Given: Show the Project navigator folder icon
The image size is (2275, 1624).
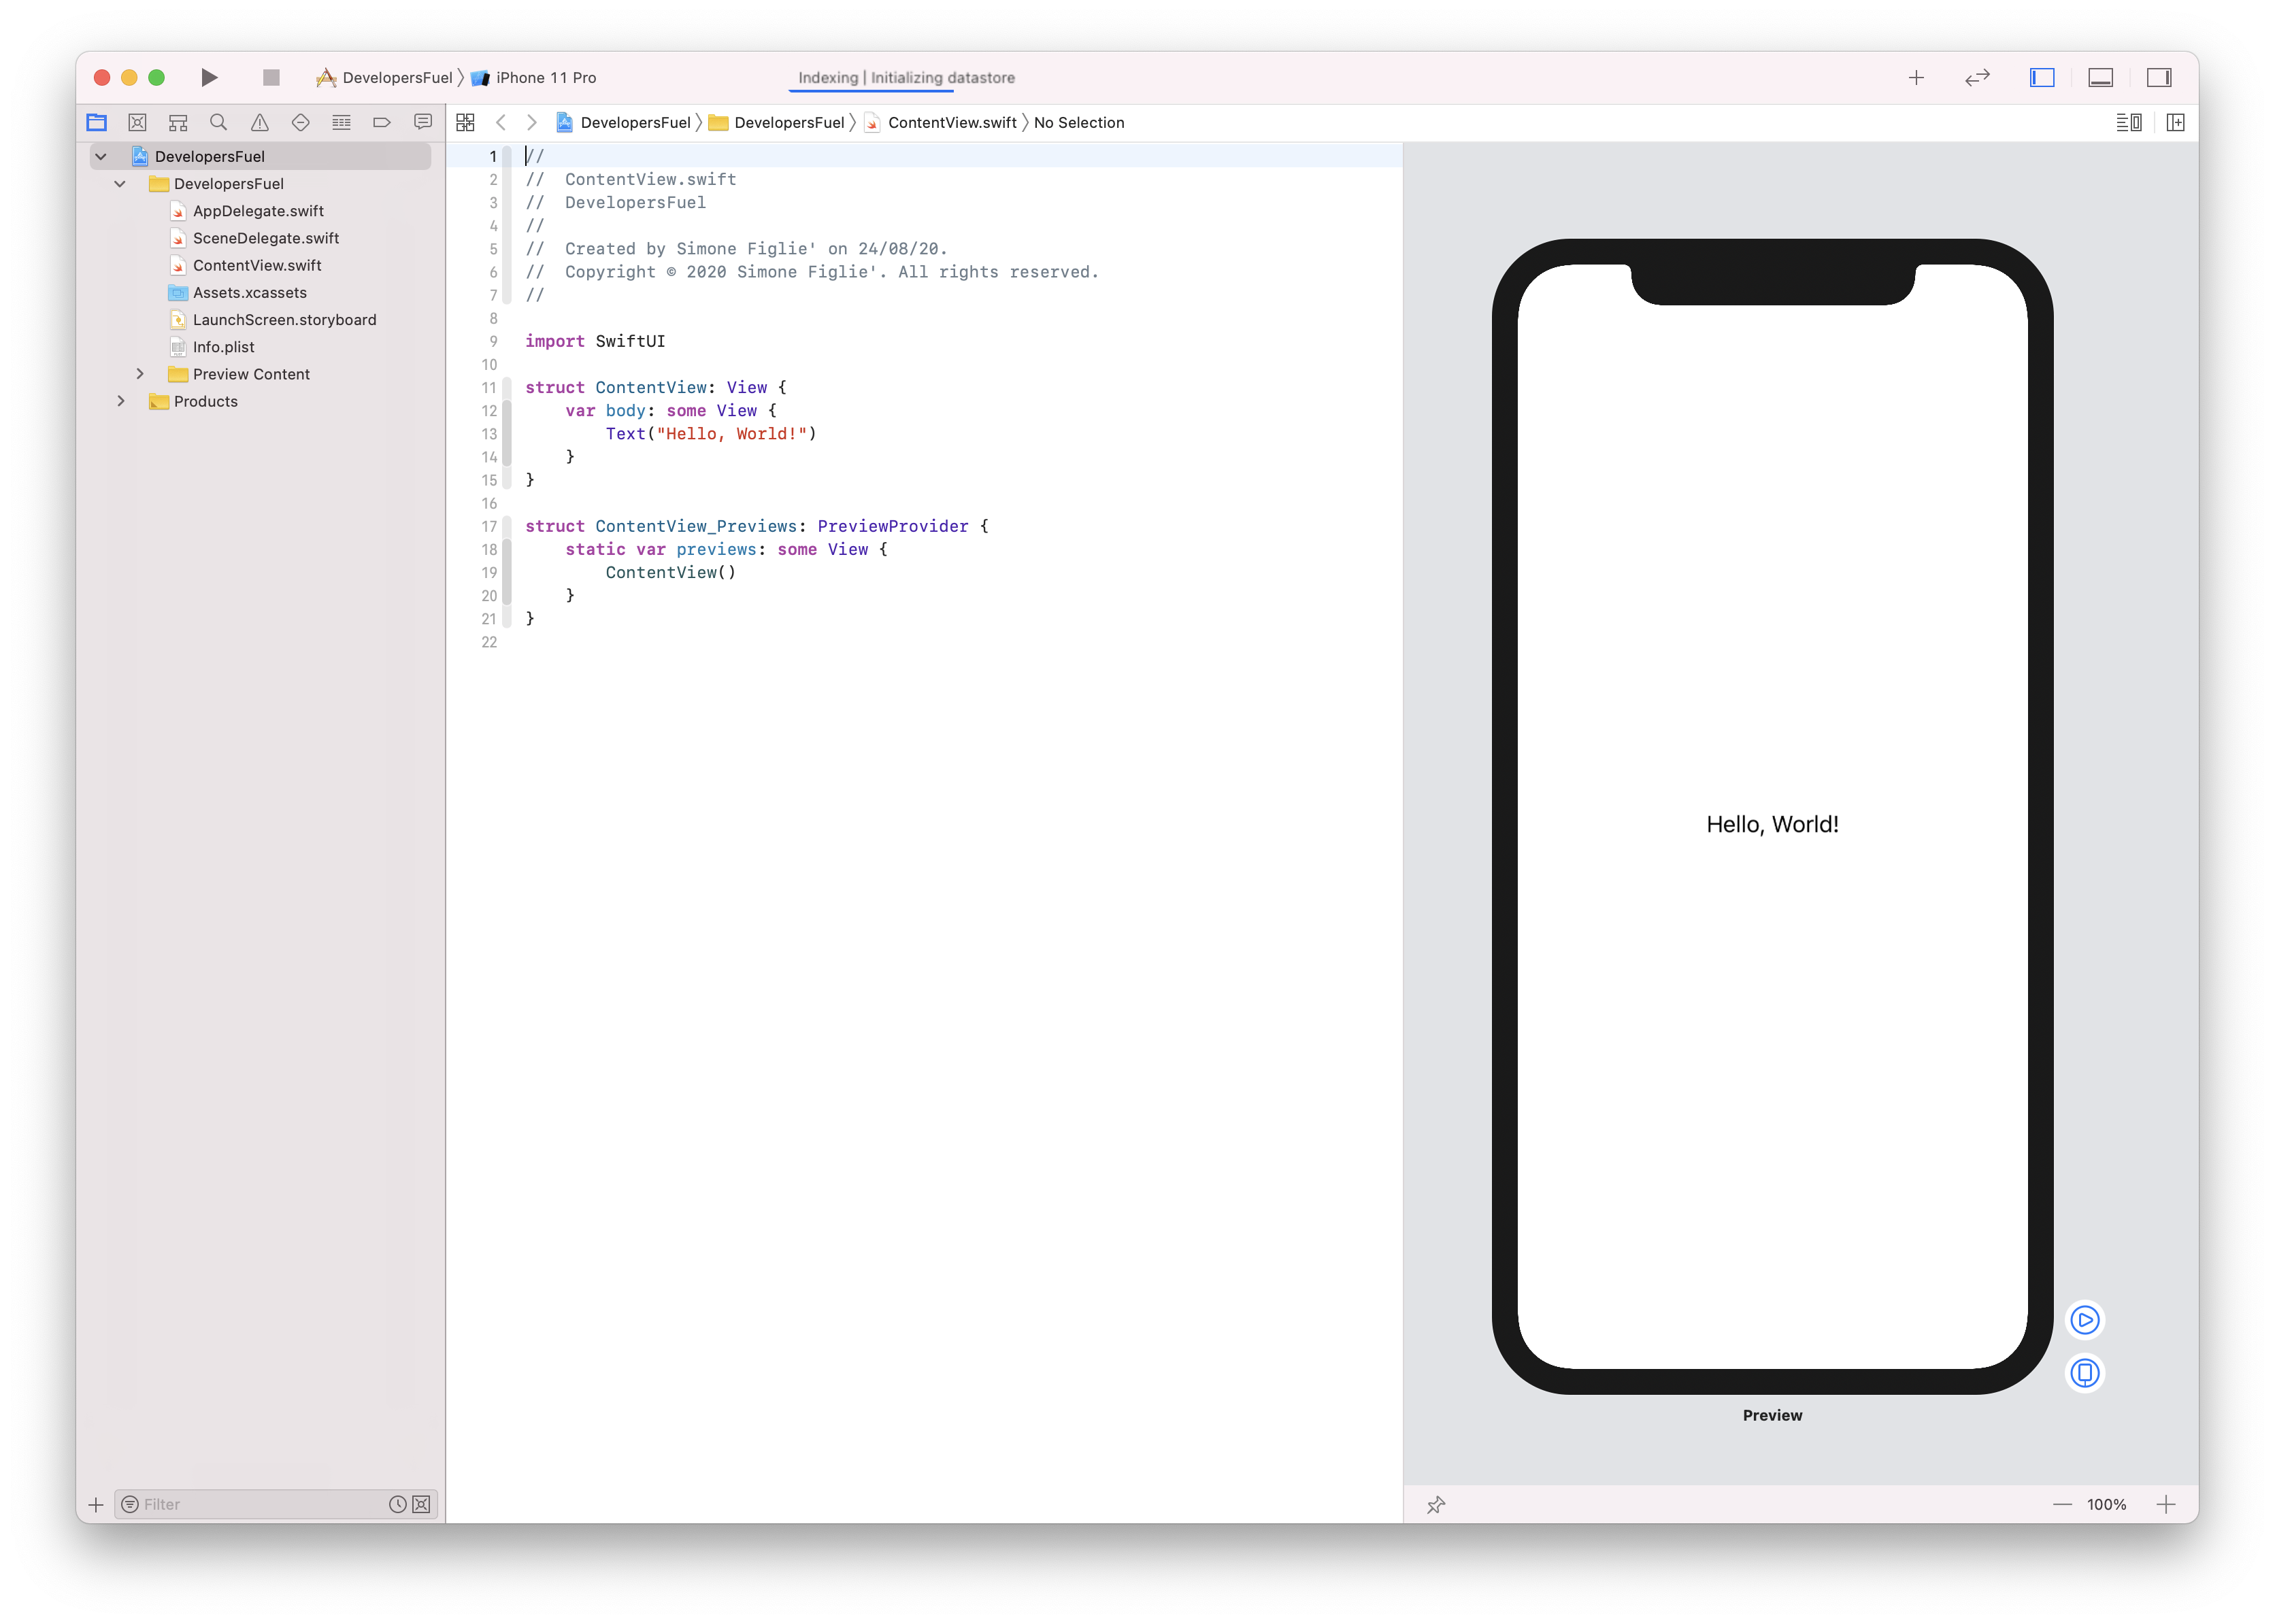Looking at the screenshot, I should pos(97,122).
